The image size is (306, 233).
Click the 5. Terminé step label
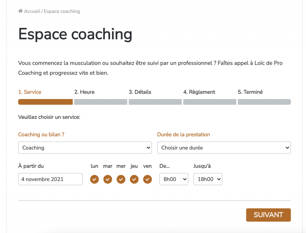tap(250, 92)
